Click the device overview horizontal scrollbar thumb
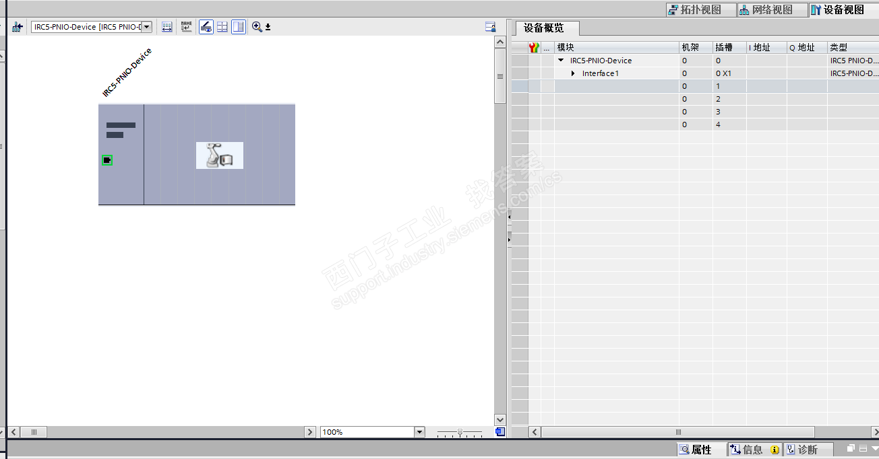Image resolution: width=879 pixels, height=459 pixels. [678, 432]
